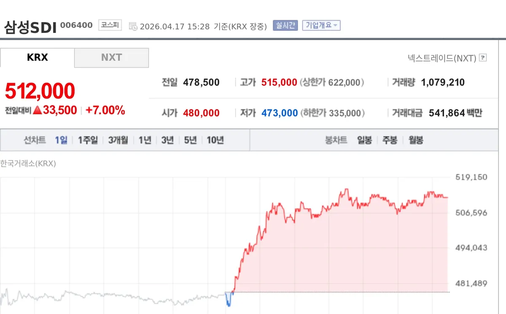Open the 기업개요 dropdown
The image size is (506, 314).
pos(321,25)
